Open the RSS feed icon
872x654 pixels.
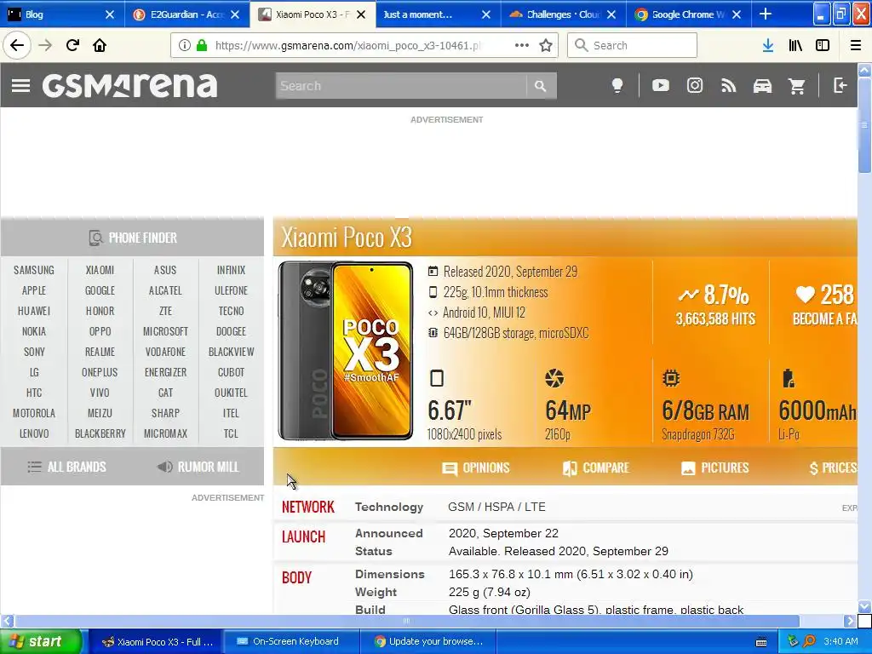[729, 85]
